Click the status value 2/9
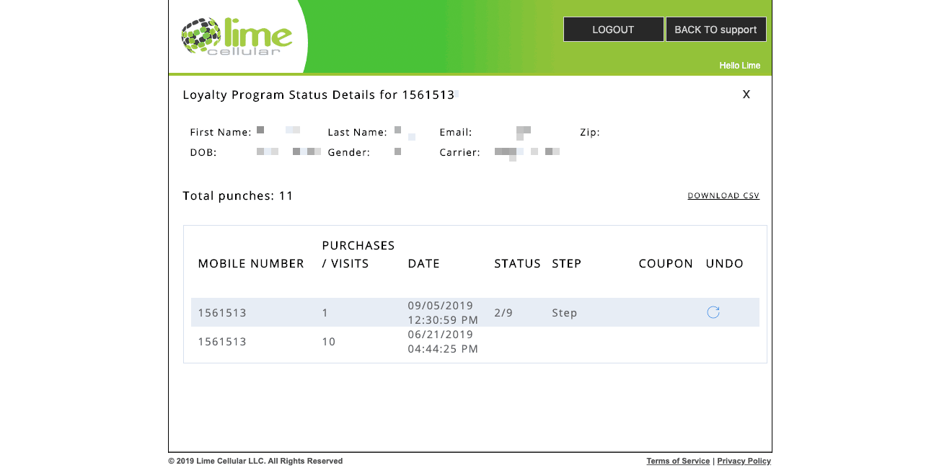Image resolution: width=947 pixels, height=468 pixels. (x=503, y=313)
